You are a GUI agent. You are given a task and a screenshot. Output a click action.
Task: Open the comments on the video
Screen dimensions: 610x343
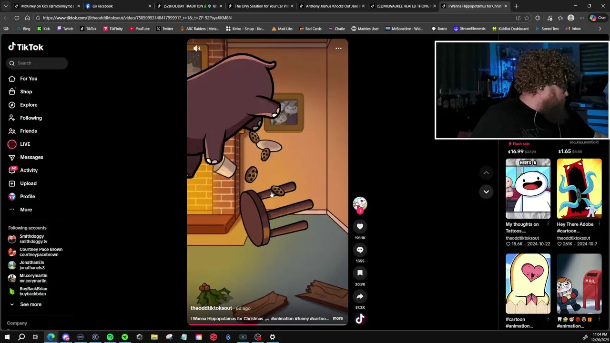pyautogui.click(x=360, y=250)
